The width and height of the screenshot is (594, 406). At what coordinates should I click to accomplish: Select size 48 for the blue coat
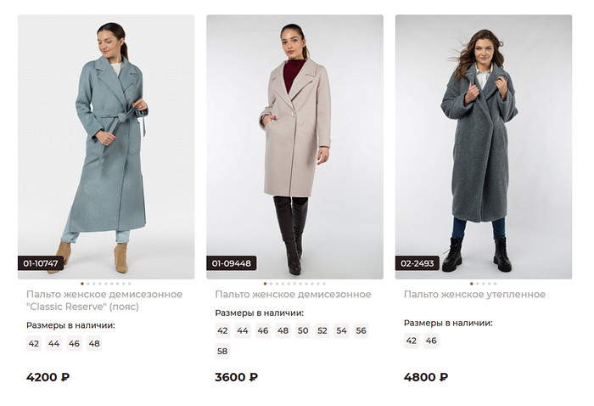point(94,344)
